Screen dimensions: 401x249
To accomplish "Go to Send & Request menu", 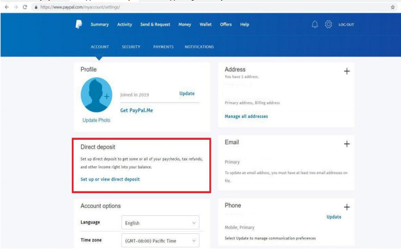I will 155,24.
